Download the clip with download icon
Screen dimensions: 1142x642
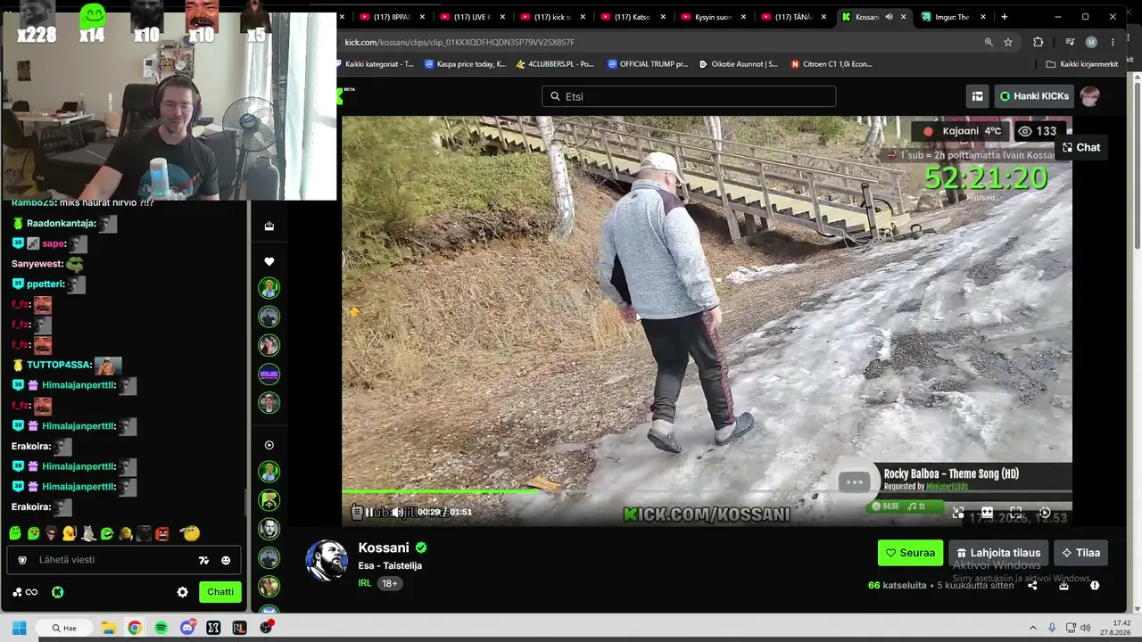click(x=1063, y=586)
